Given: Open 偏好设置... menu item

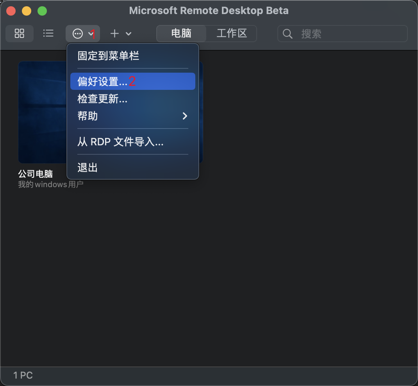Looking at the screenshot, I should pyautogui.click(x=133, y=81).
